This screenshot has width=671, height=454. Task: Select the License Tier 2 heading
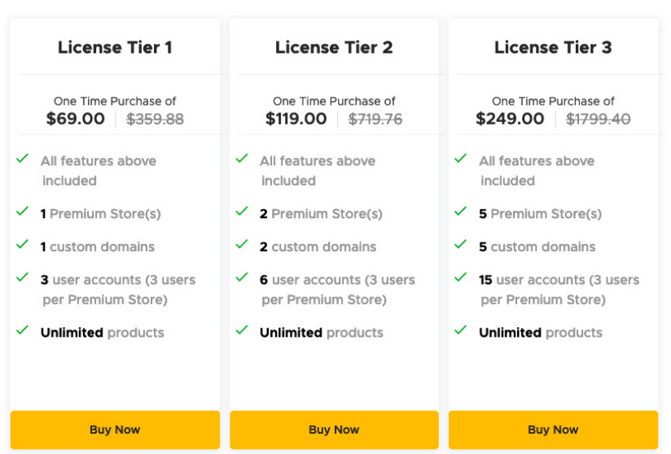tap(334, 47)
